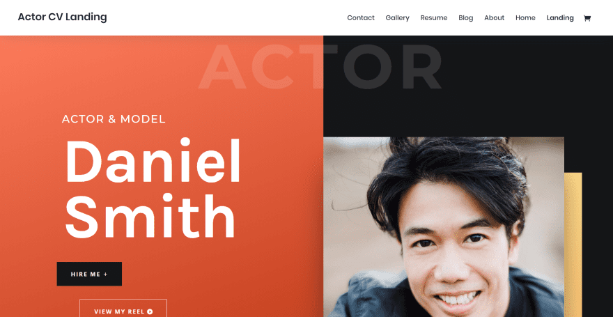Visit the Blog link
The height and width of the screenshot is (317, 613).
coord(465,18)
